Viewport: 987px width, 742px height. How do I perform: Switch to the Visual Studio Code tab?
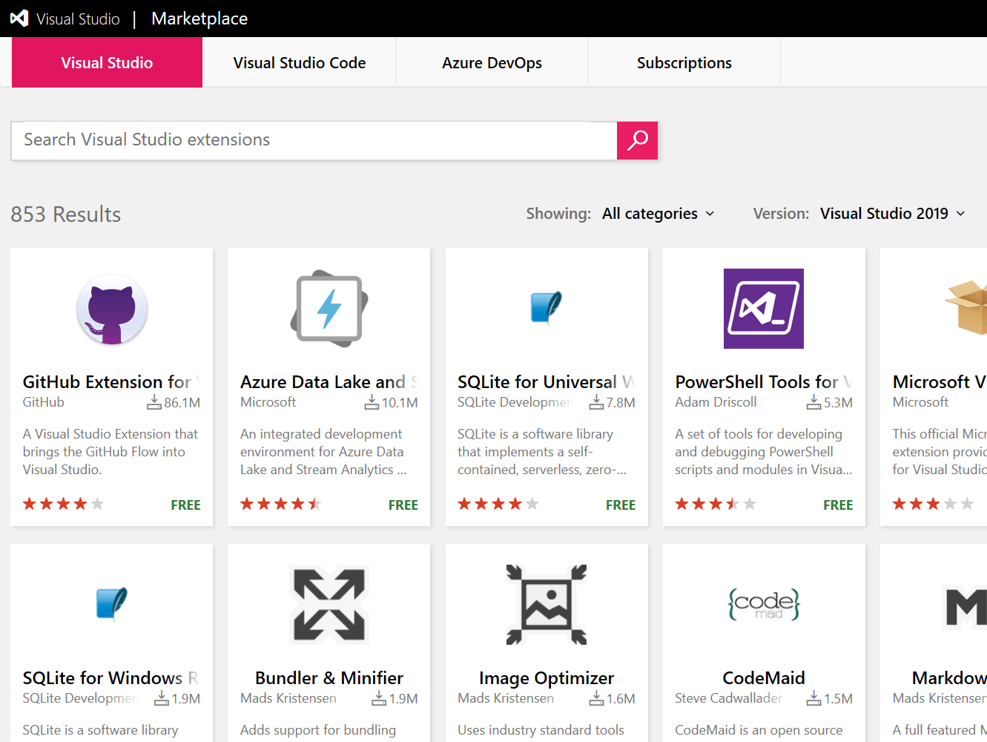300,62
